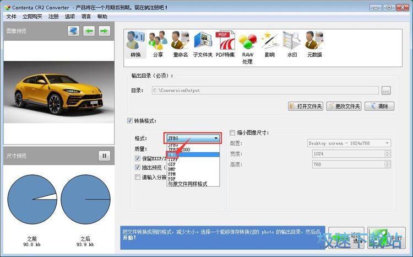
Task: Adjust the 高度 spinner arrows
Action: pos(387,164)
